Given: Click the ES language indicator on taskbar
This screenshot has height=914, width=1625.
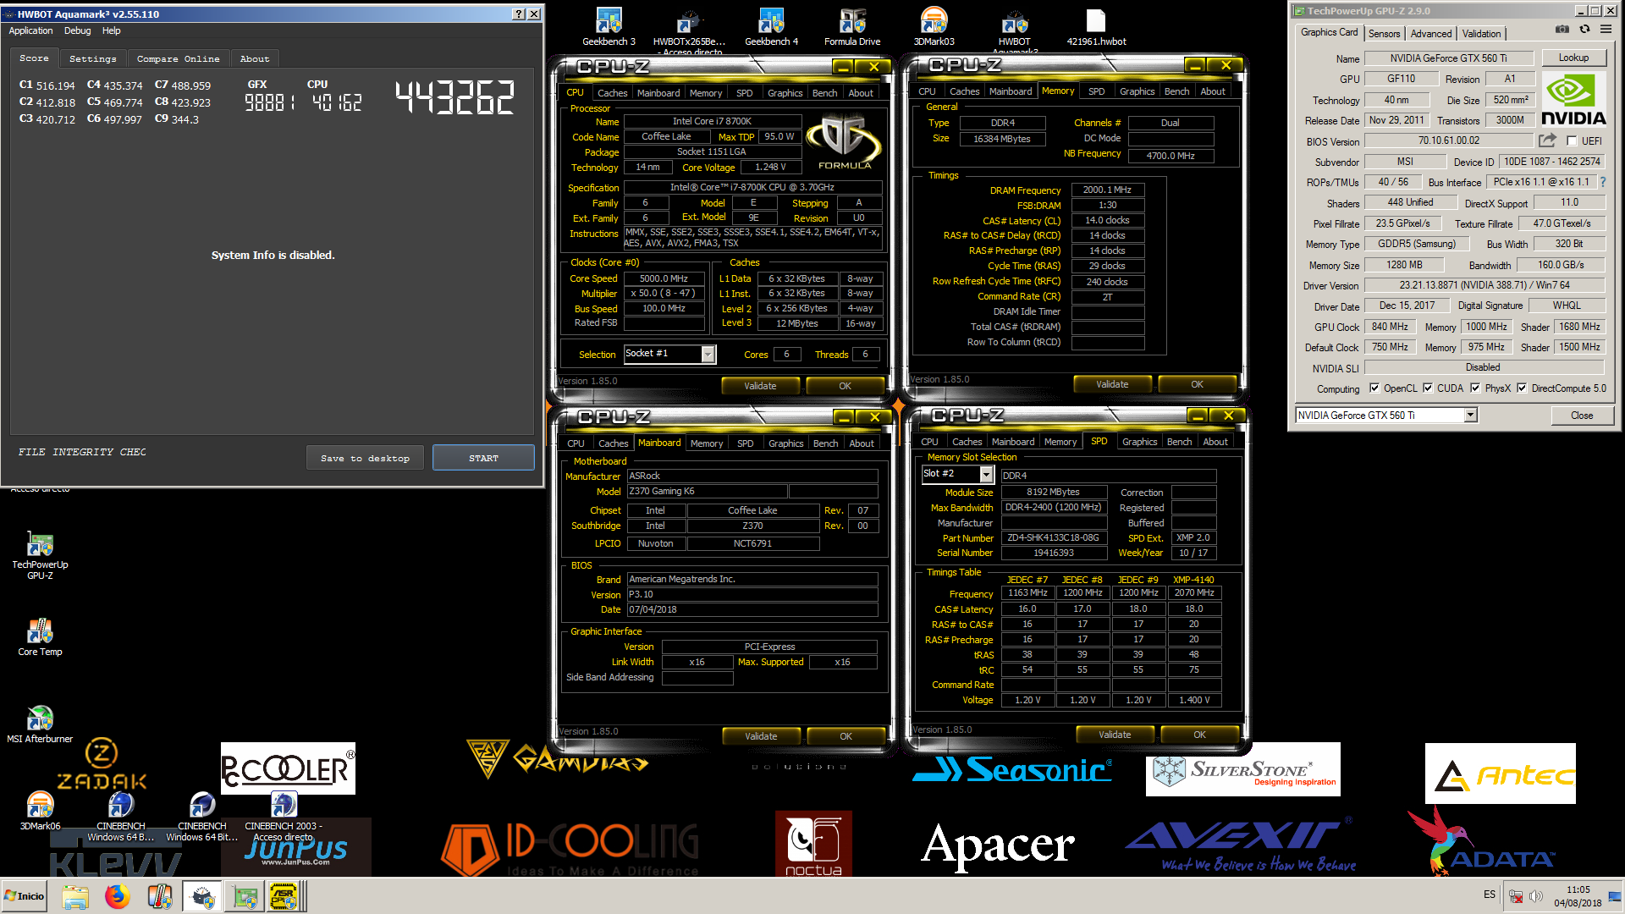Looking at the screenshot, I should click(1490, 895).
